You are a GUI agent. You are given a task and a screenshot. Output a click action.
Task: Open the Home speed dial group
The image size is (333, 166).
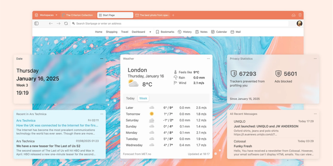(99, 32)
